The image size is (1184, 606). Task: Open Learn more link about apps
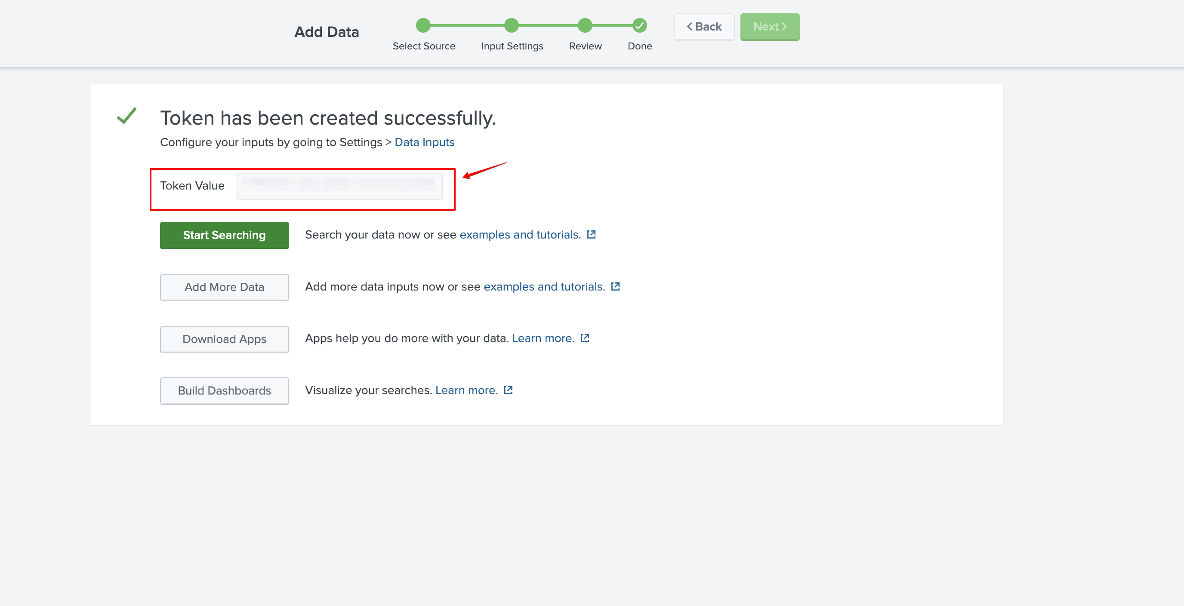tap(543, 338)
